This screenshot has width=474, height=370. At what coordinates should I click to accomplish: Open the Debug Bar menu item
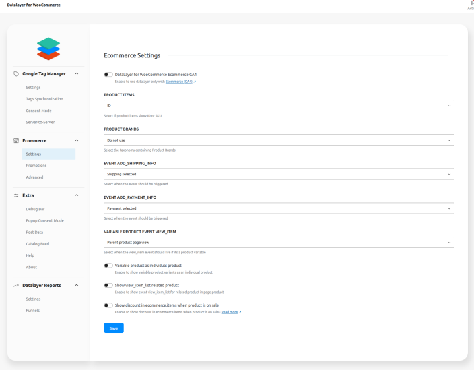[36, 209]
